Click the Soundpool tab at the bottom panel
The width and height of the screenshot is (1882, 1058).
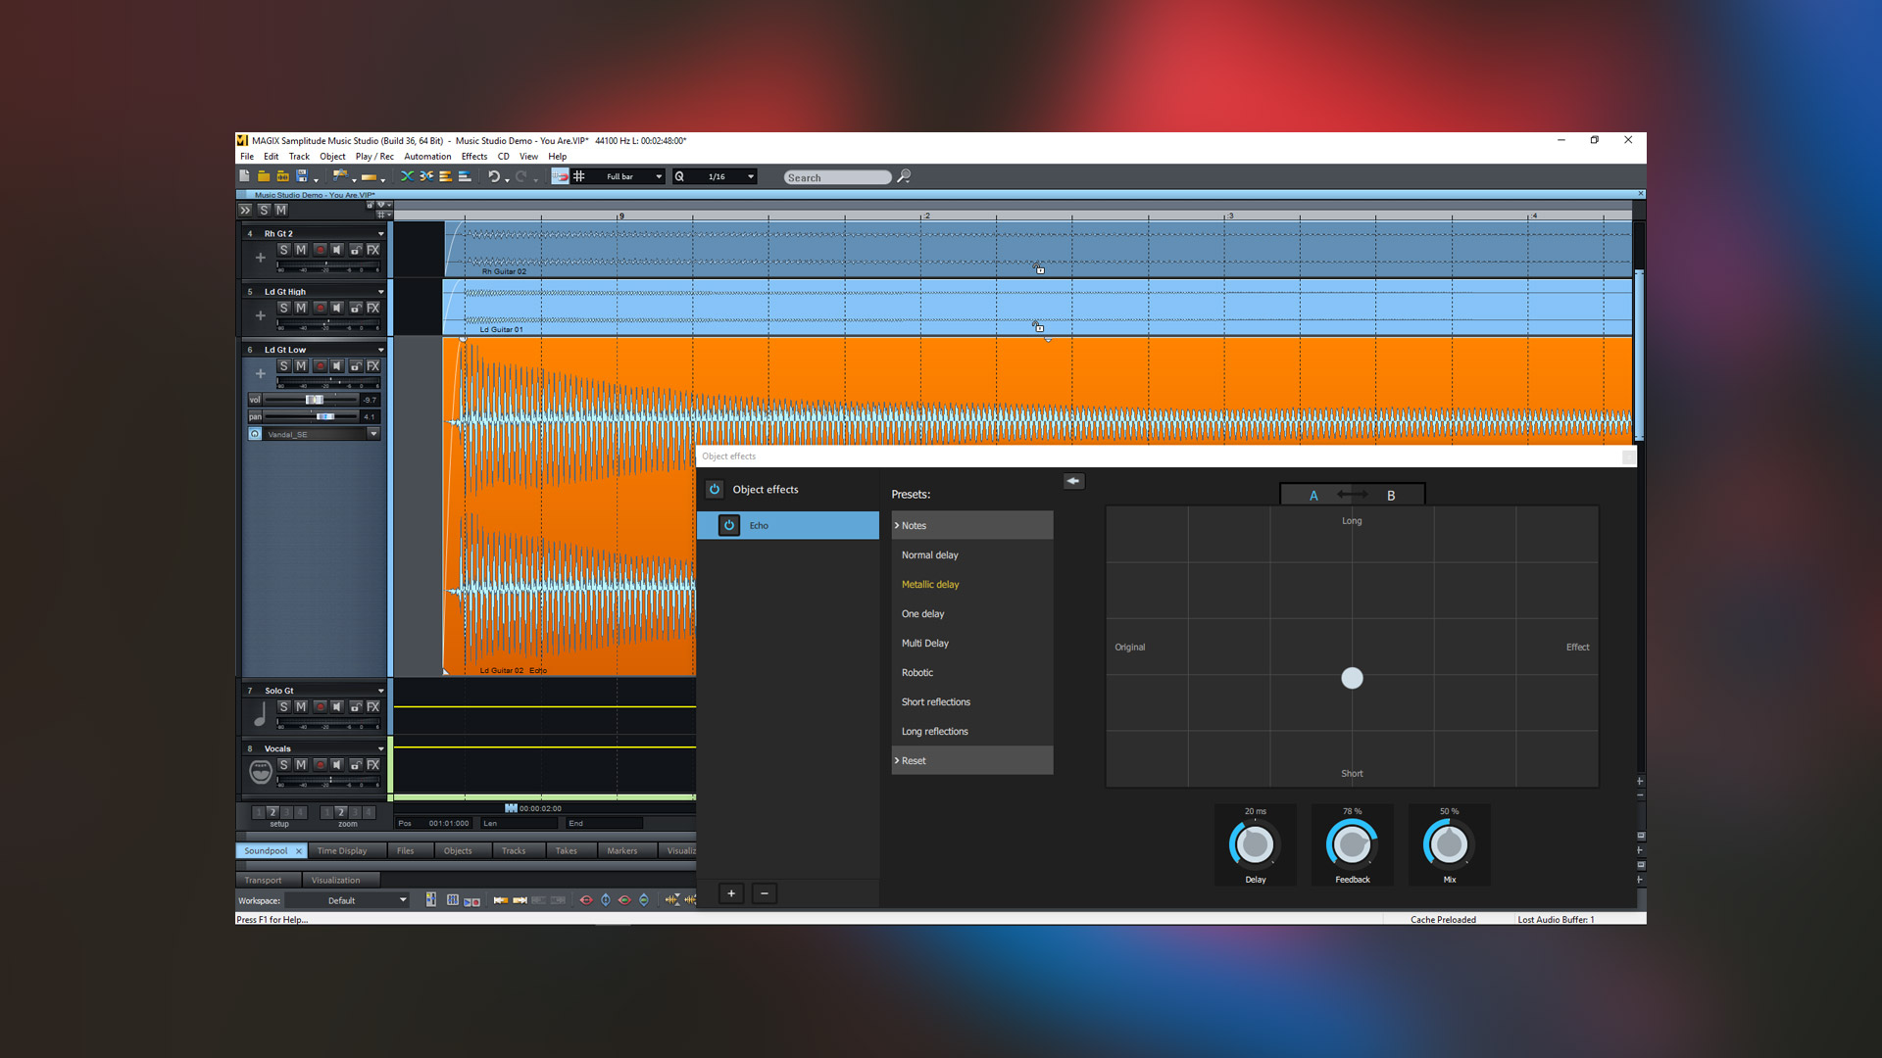[265, 850]
